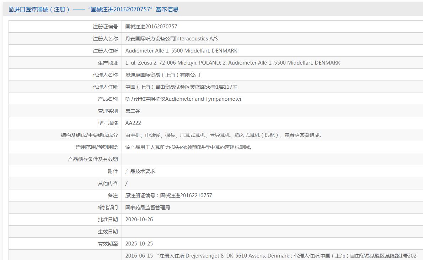Select the address starting with 1. ul. Zeusa 2
Image resolution: width=423 pixels, height=260 pixels.
point(232,63)
